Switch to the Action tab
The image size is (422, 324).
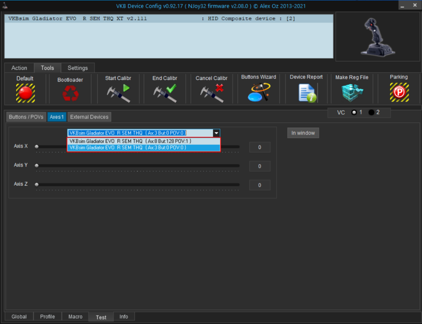coord(19,68)
